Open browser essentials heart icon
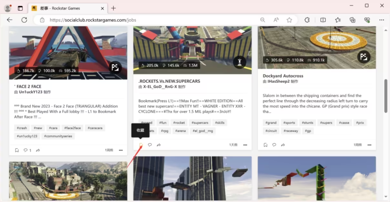The width and height of the screenshot is (390, 202). click(367, 20)
